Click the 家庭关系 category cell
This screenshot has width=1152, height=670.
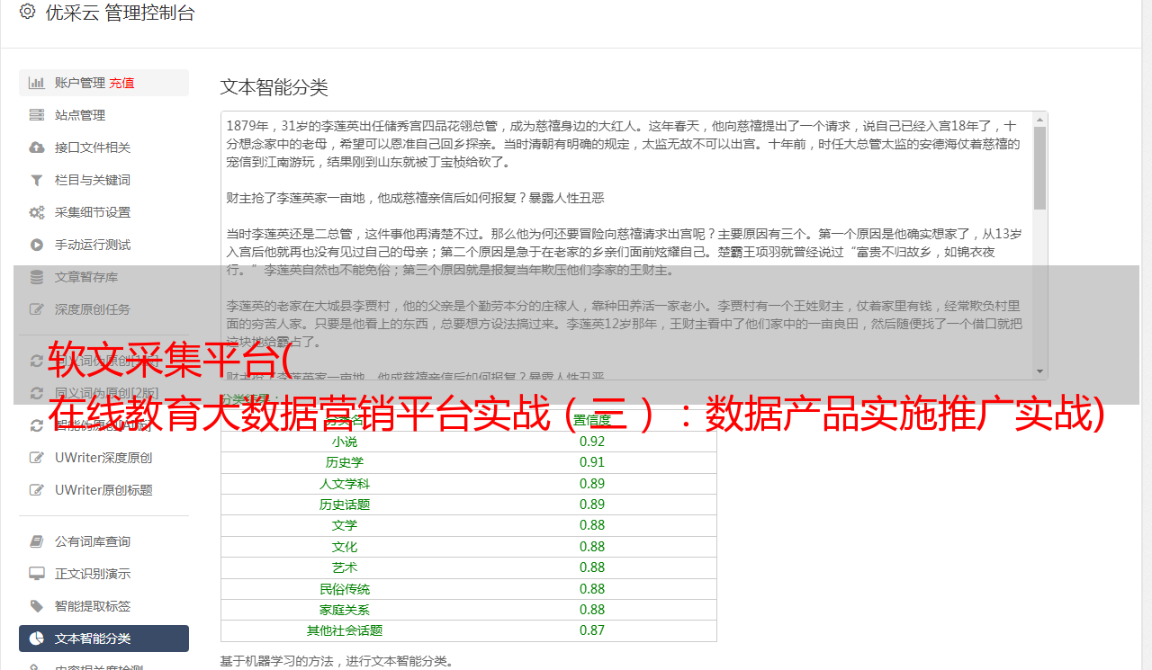click(345, 610)
